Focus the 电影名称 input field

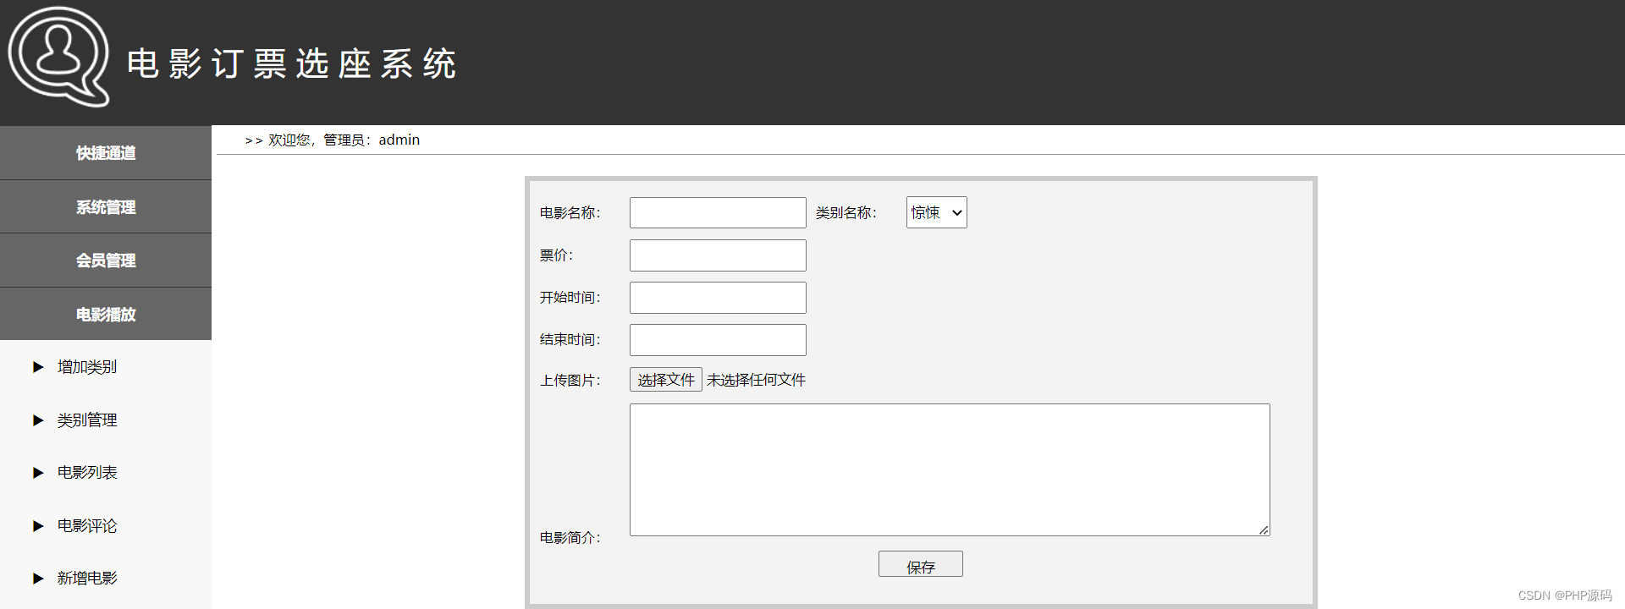[x=718, y=212]
